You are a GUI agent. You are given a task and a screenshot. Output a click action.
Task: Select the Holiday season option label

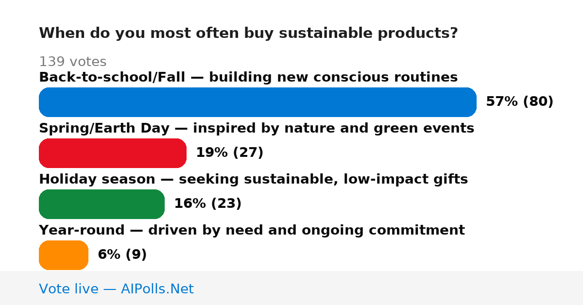pos(254,179)
